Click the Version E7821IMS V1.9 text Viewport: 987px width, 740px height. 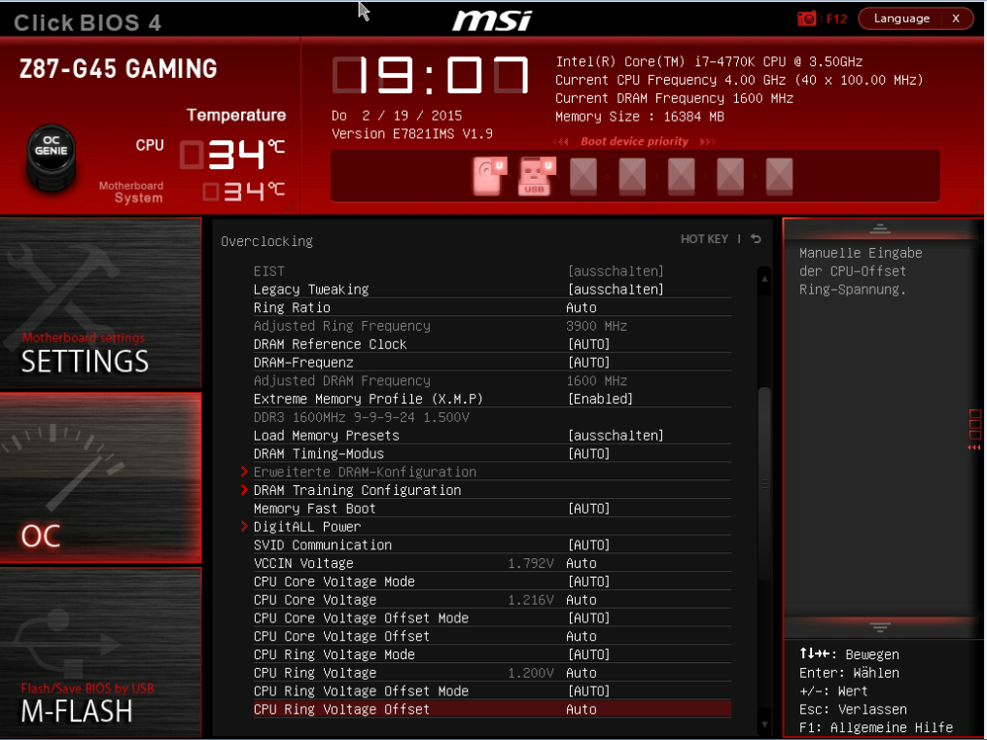(x=412, y=134)
